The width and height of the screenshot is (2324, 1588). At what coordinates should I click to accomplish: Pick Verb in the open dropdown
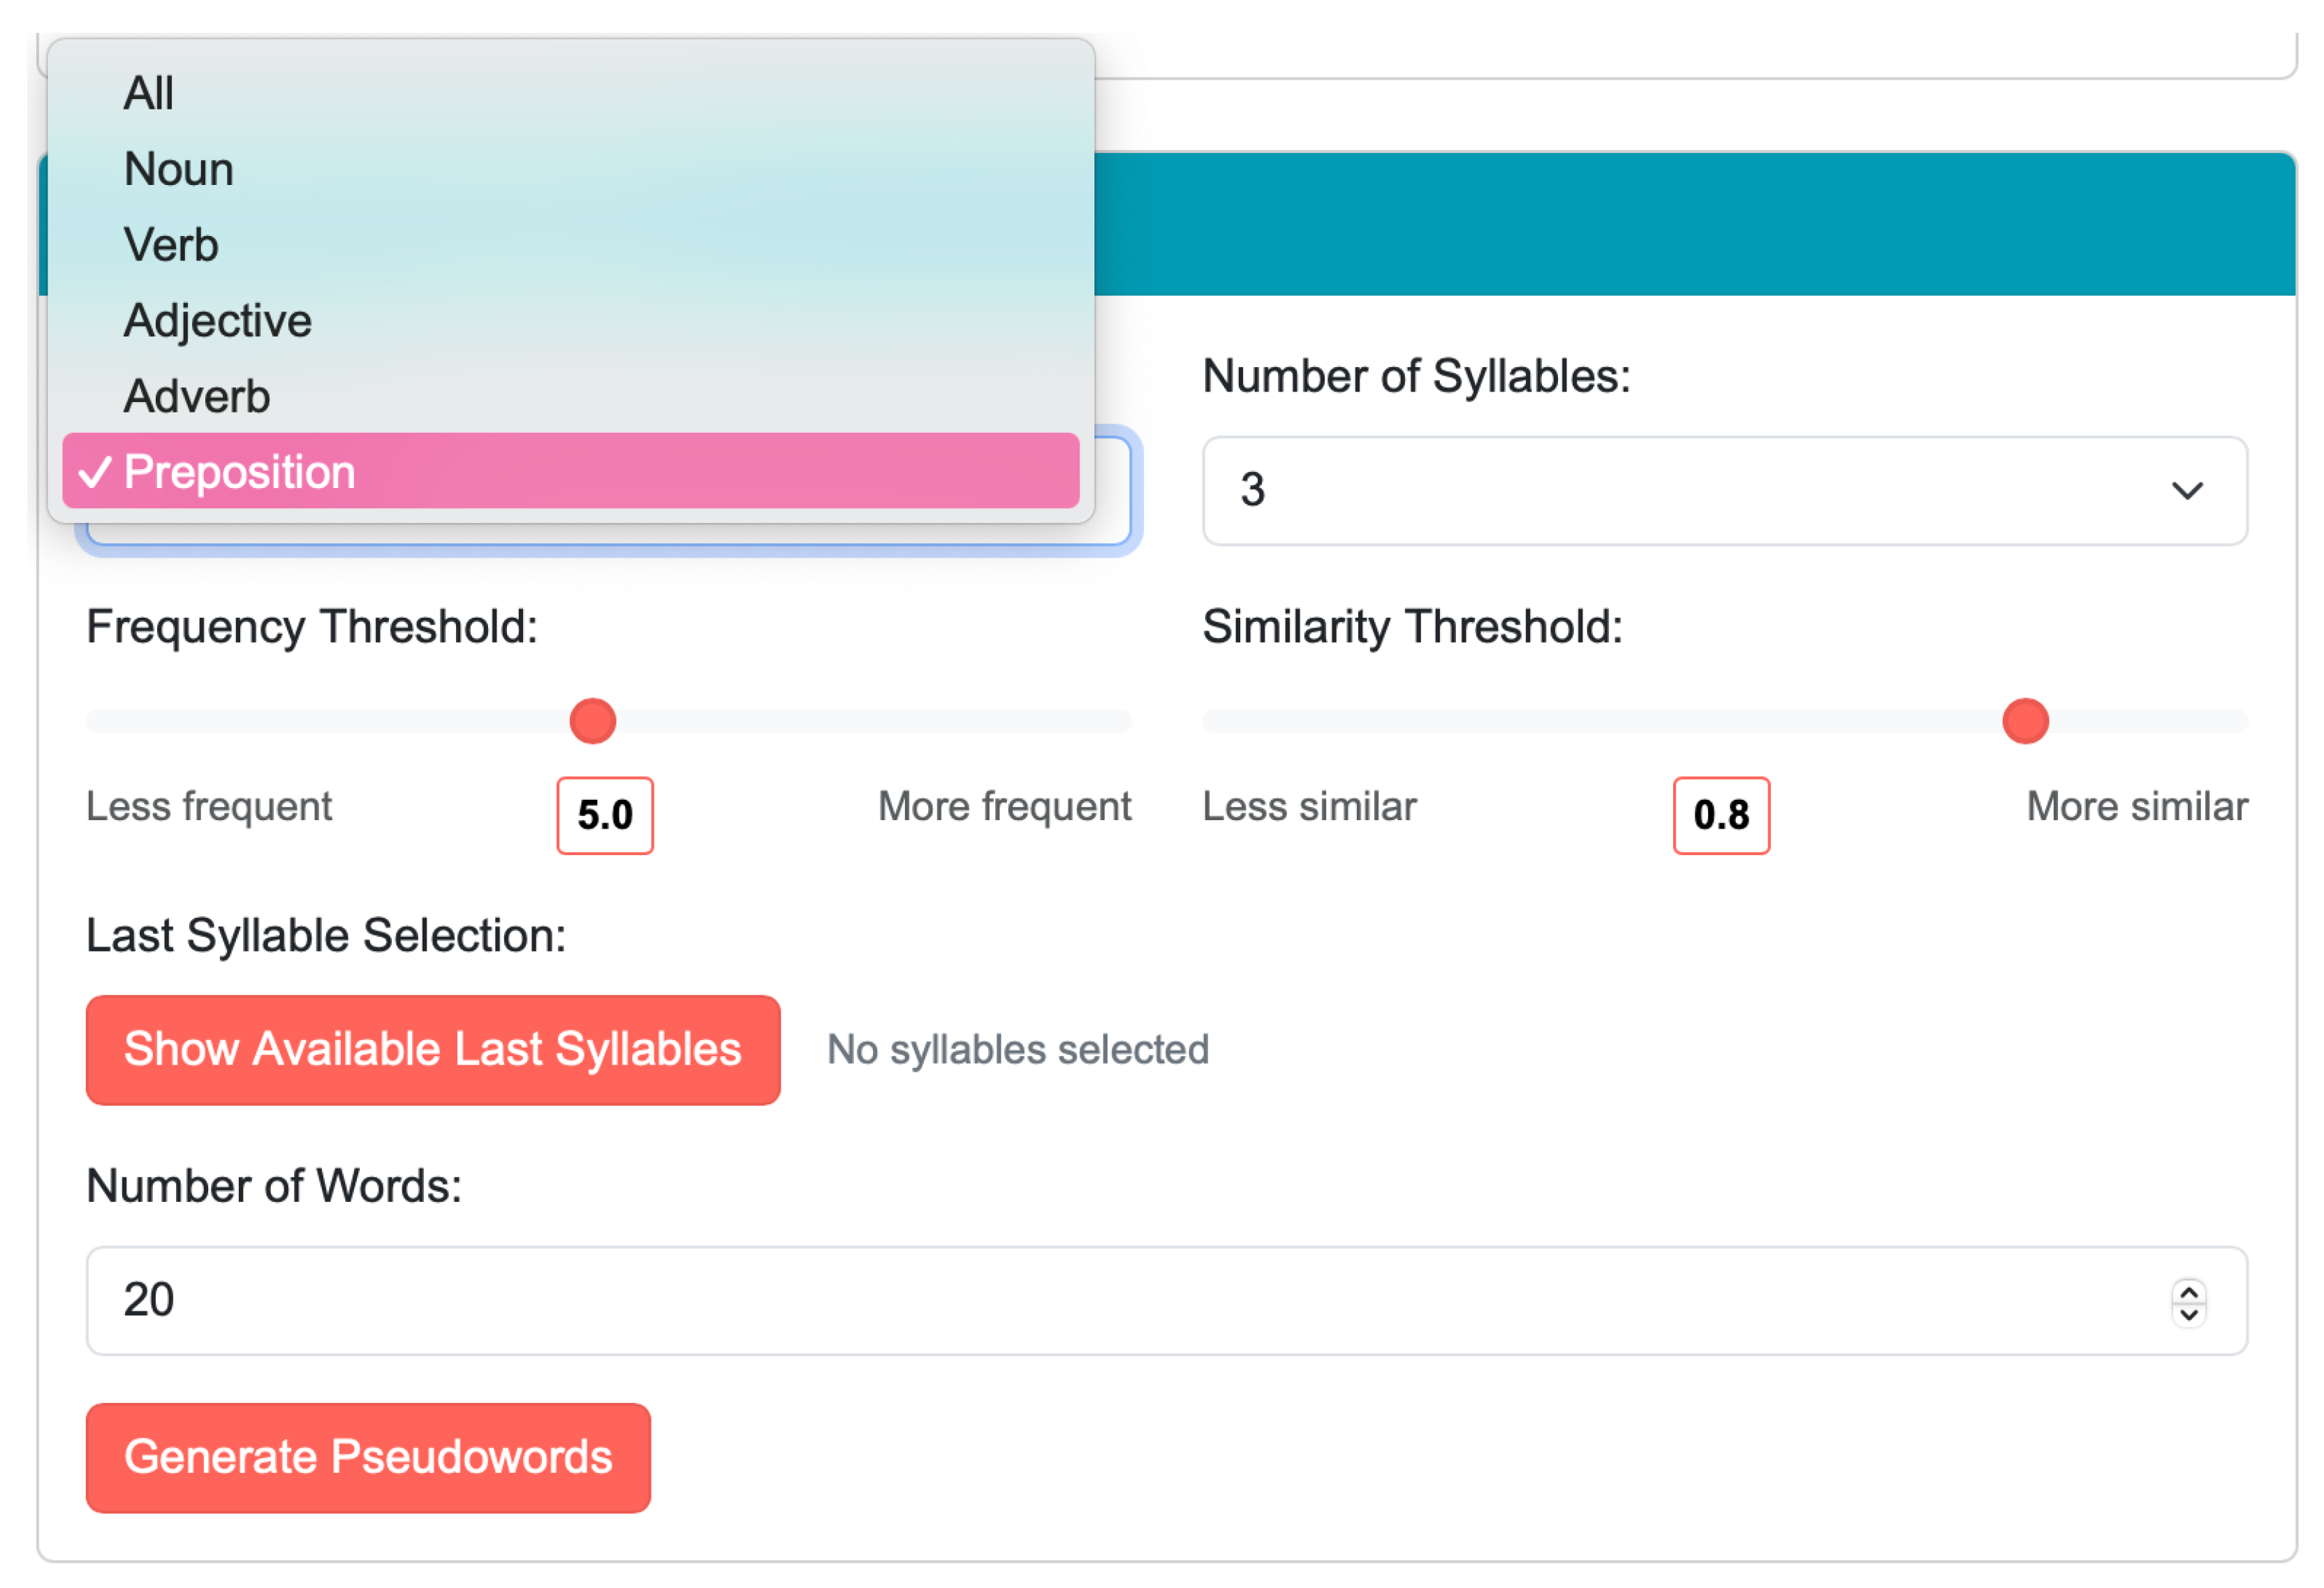[x=171, y=246]
